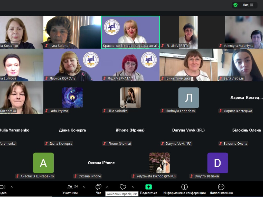Click muted mic icon beside Liliia Solodka

[x=105, y=111]
